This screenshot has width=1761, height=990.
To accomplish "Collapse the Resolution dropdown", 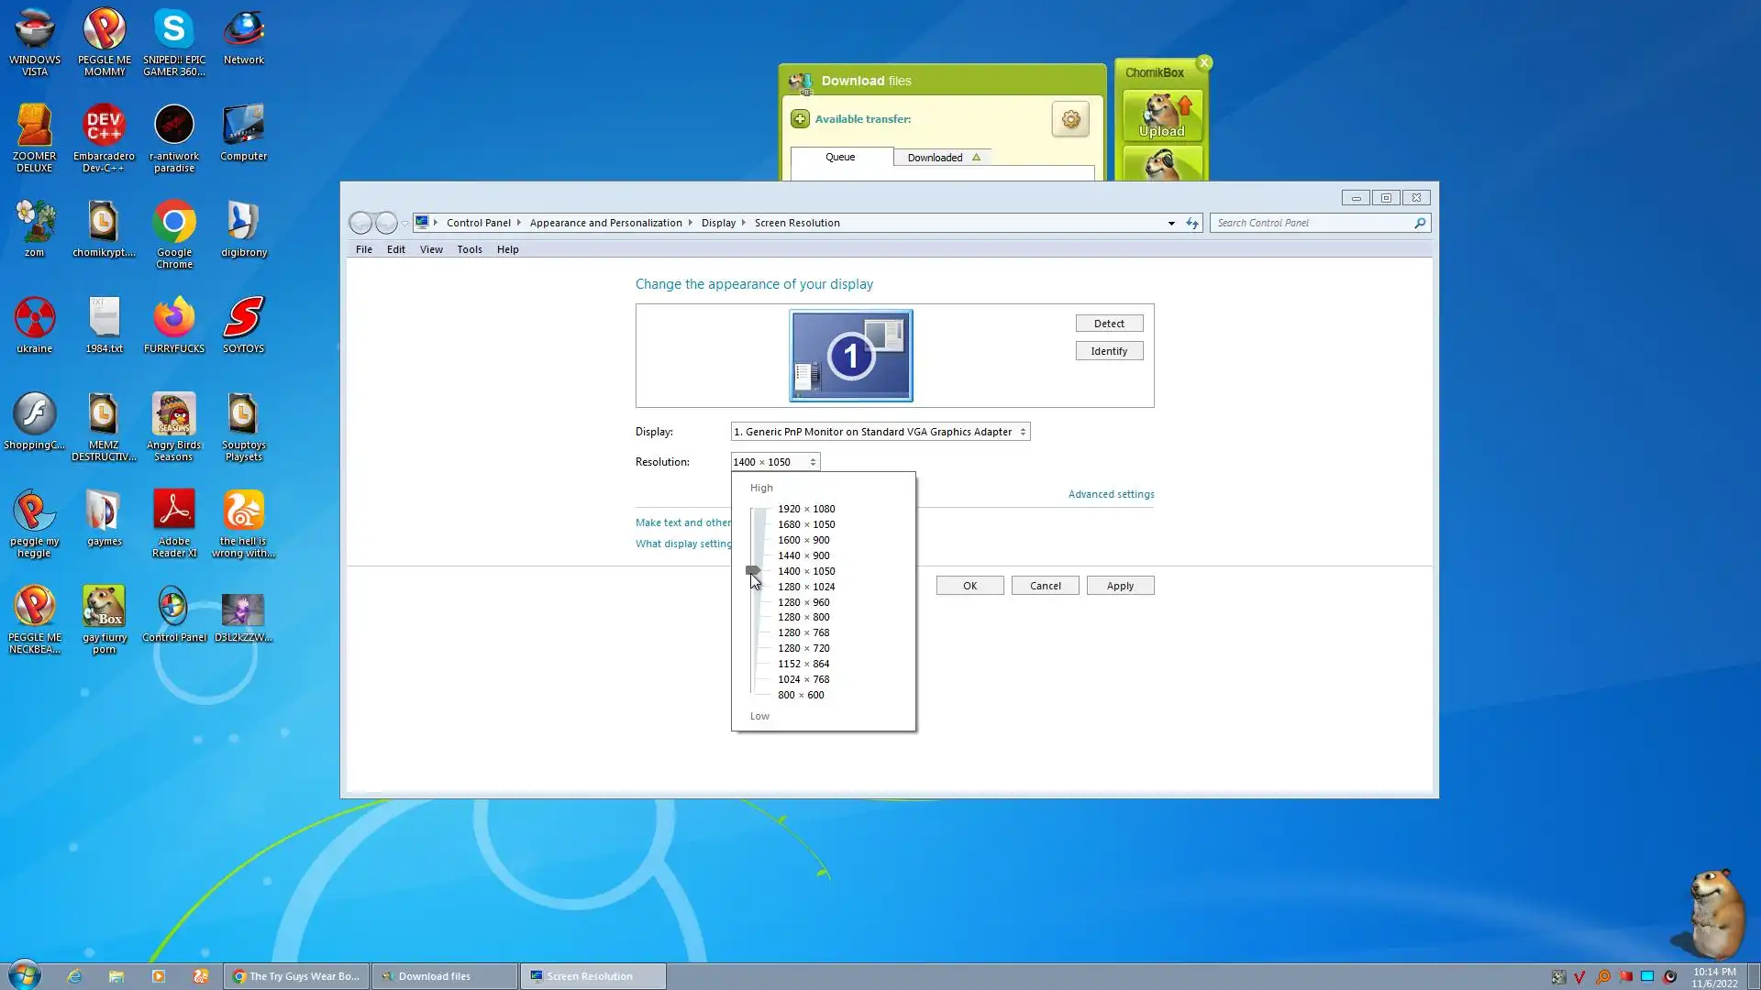I will [x=775, y=462].
